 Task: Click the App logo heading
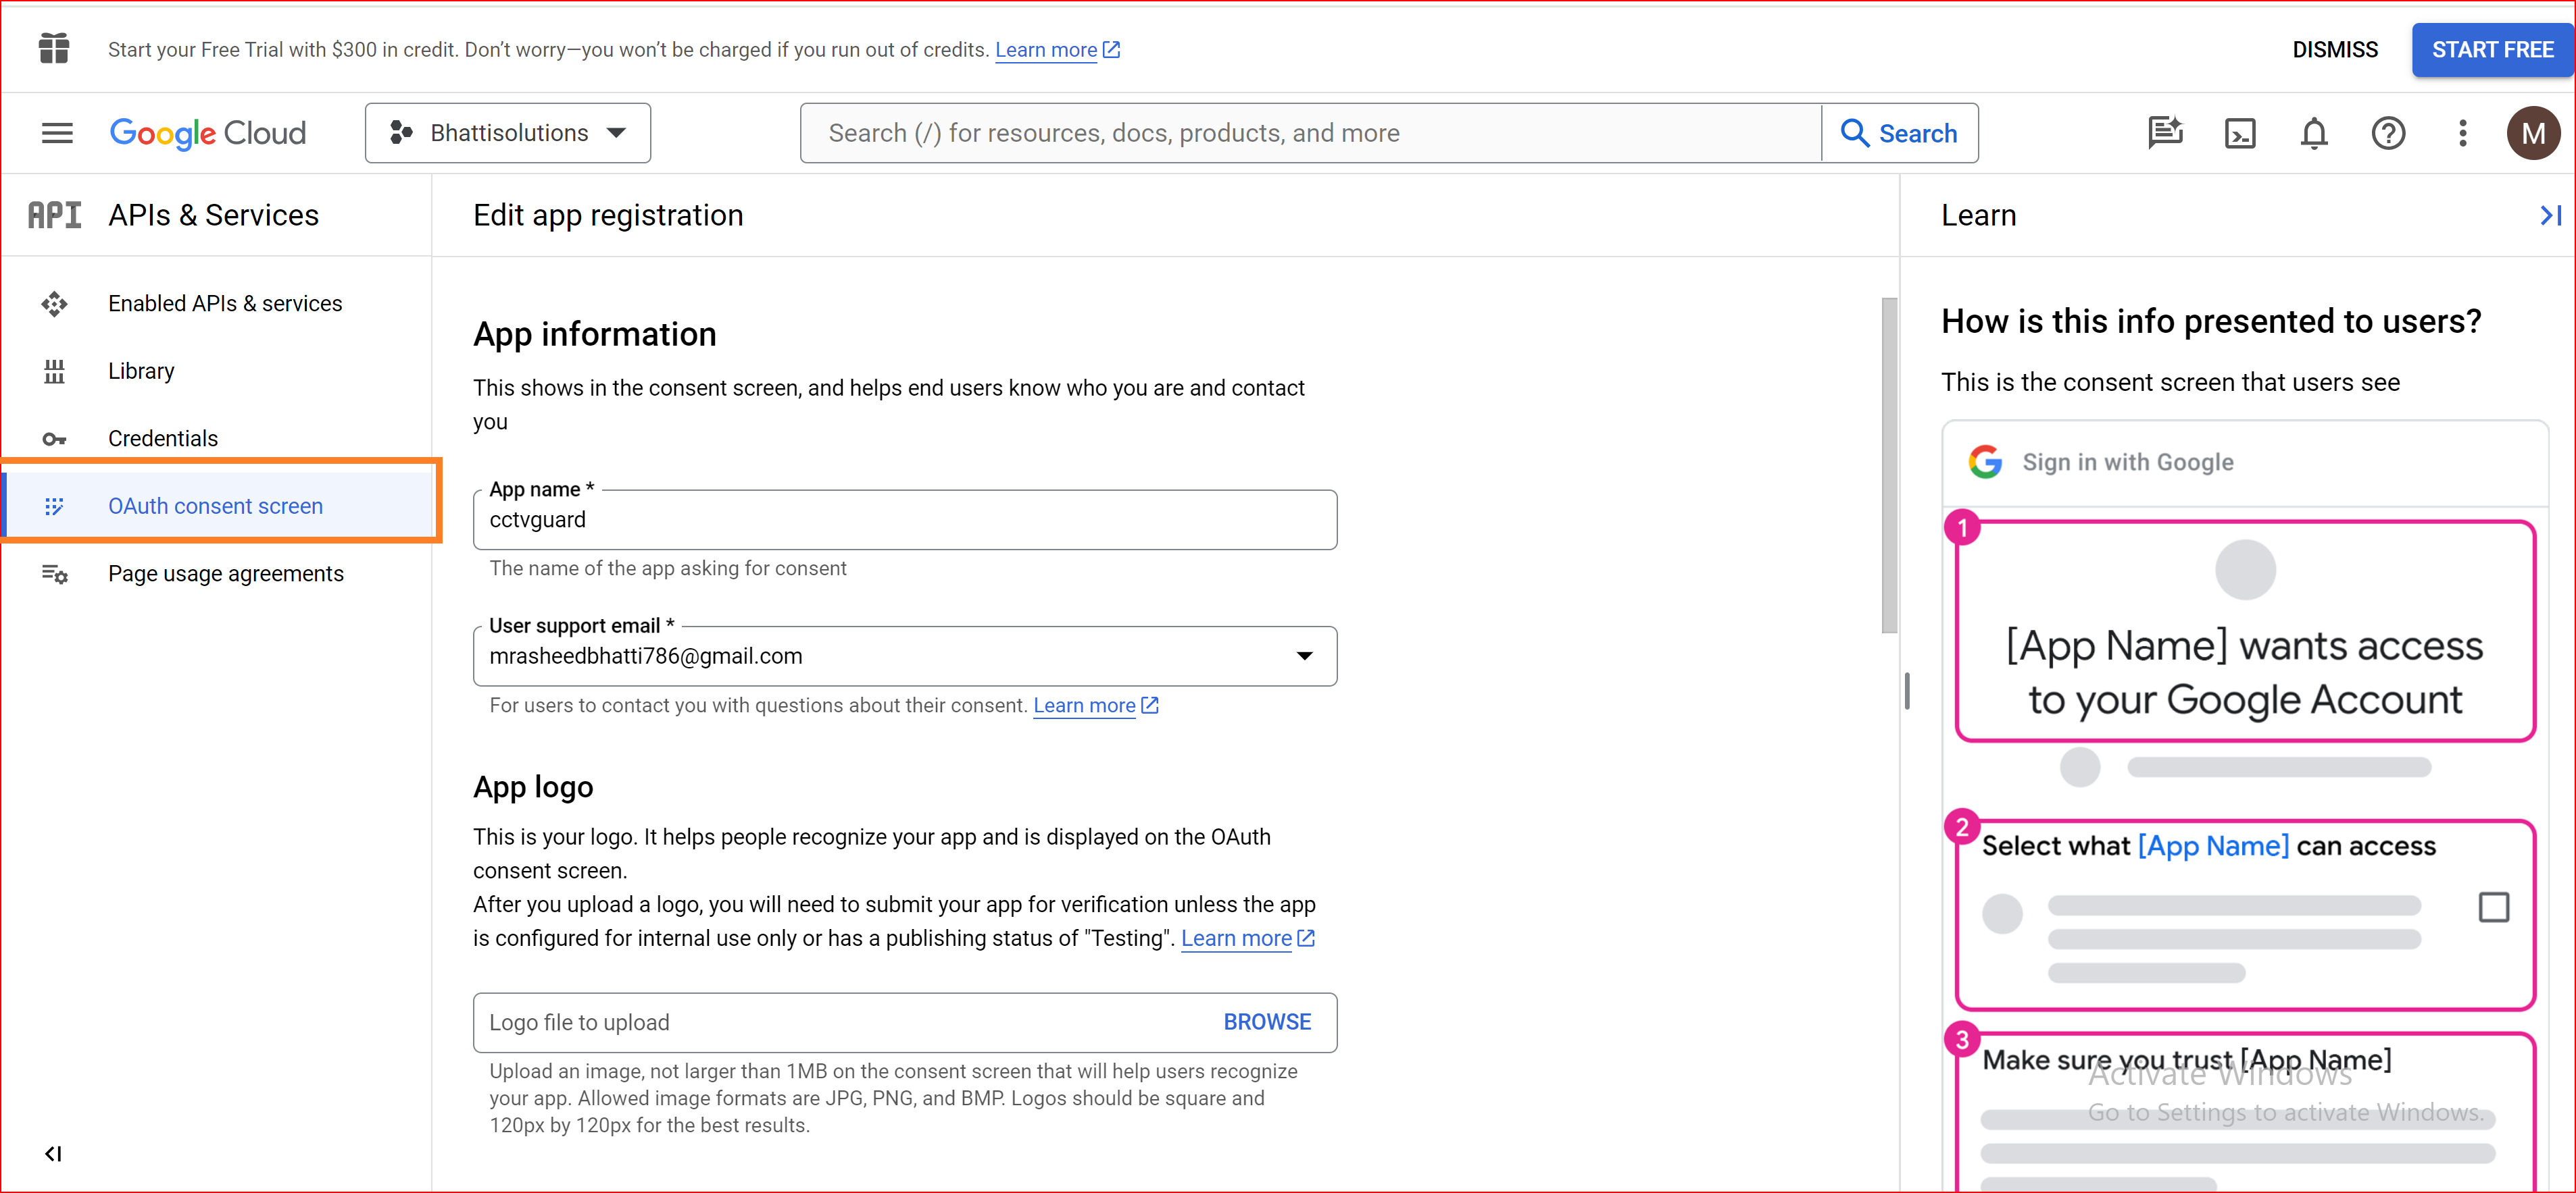tap(533, 787)
